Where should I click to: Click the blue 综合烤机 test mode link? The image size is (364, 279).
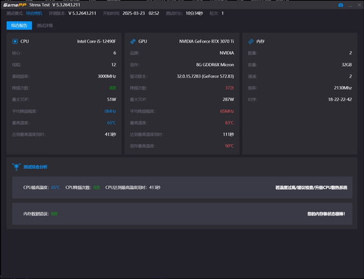tap(34, 13)
